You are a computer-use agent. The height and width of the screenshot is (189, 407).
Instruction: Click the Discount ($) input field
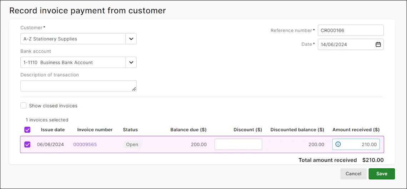coord(238,144)
